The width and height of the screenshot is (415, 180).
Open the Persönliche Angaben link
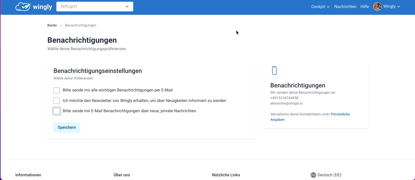[x=310, y=117]
